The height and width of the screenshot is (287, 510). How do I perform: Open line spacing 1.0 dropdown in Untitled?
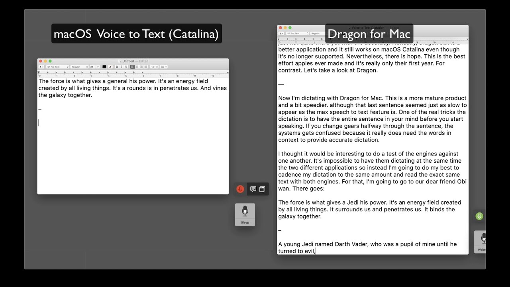(x=154, y=67)
